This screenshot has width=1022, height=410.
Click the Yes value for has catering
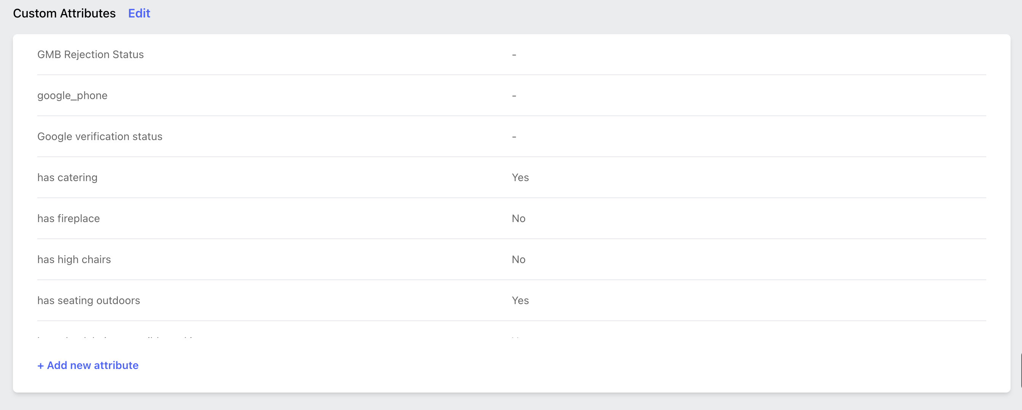pos(520,177)
